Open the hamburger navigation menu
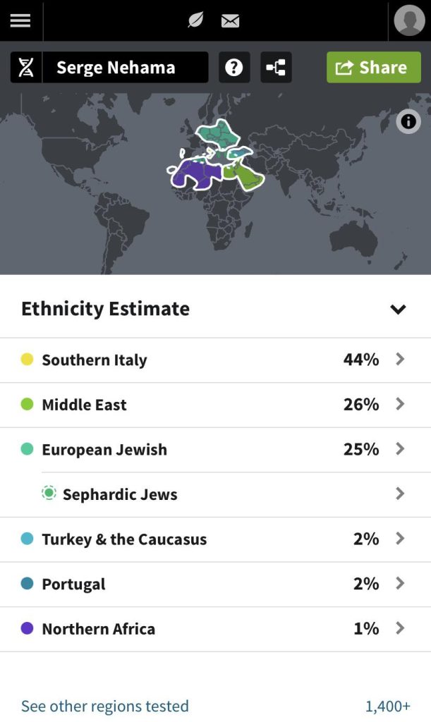Image resolution: width=431 pixels, height=722 pixels. point(20,20)
